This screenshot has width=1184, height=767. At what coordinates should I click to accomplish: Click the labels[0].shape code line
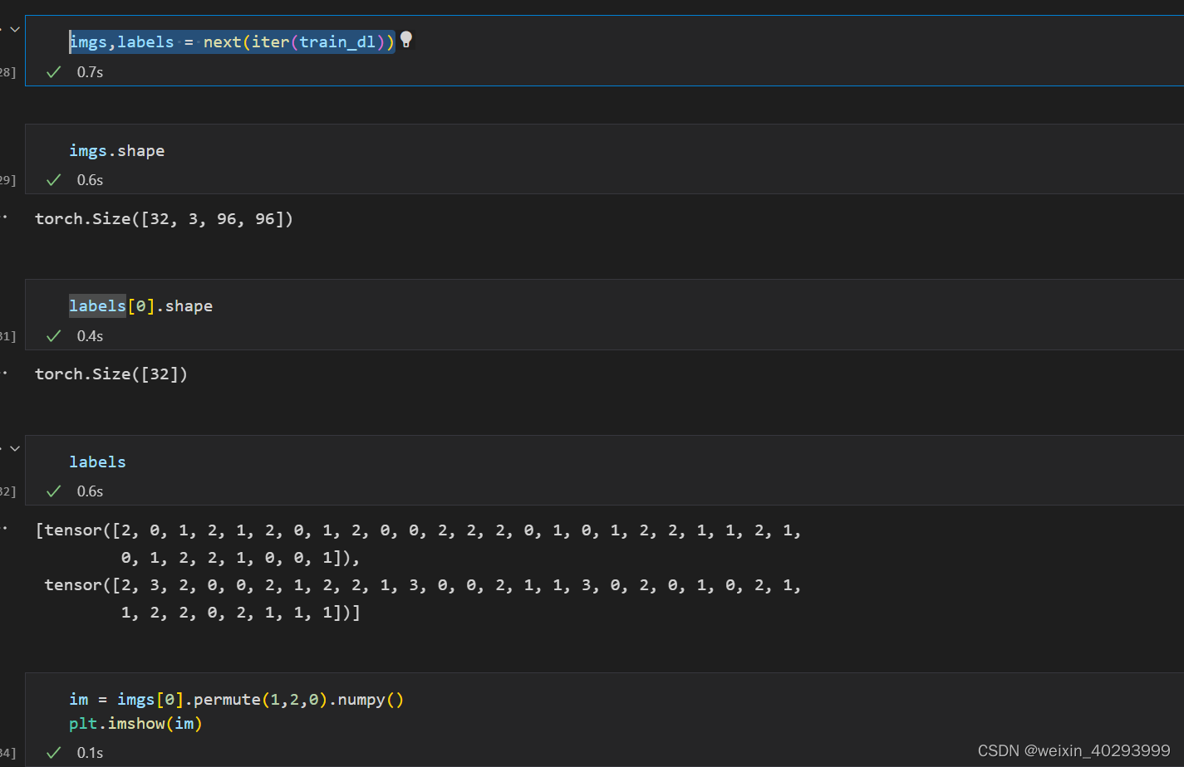click(140, 305)
